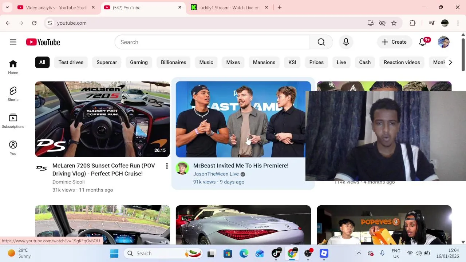The image size is (466, 262).
Task: Select the Reaction videos chip
Action: (x=402, y=62)
